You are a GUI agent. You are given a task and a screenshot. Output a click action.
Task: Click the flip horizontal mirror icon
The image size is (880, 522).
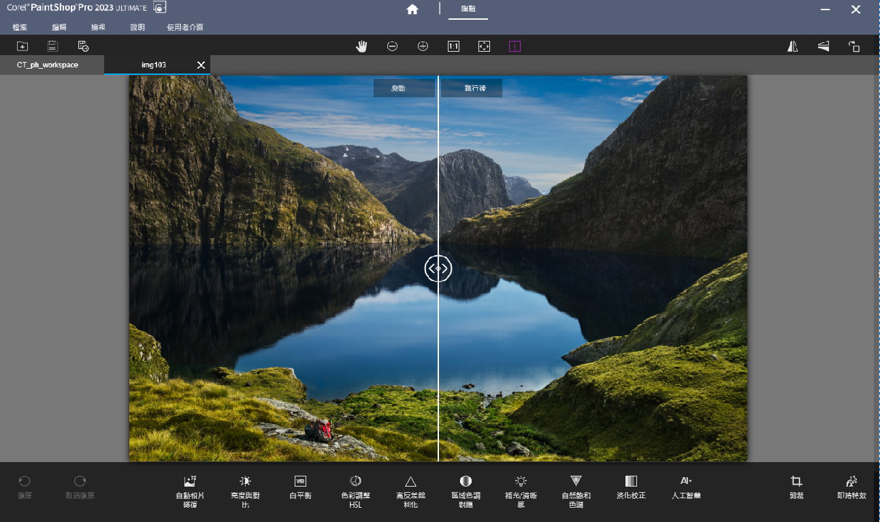(792, 46)
